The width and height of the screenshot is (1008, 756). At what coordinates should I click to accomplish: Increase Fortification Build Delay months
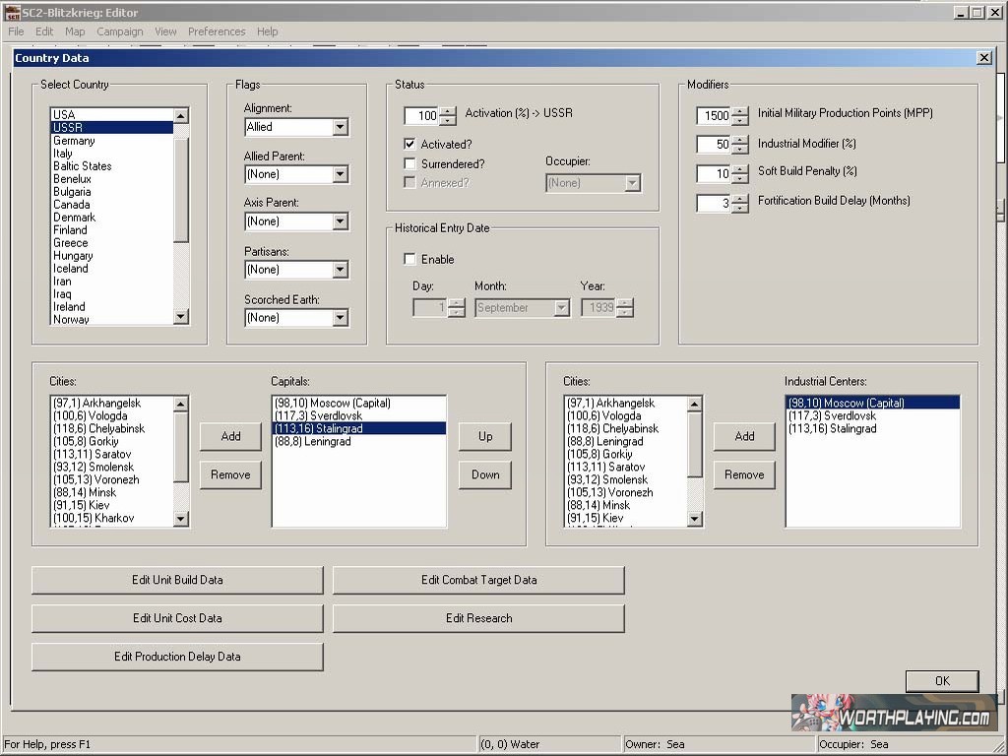tap(740, 199)
